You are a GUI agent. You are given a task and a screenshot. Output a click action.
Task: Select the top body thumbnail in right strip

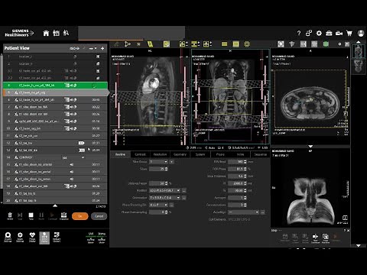tap(358, 51)
